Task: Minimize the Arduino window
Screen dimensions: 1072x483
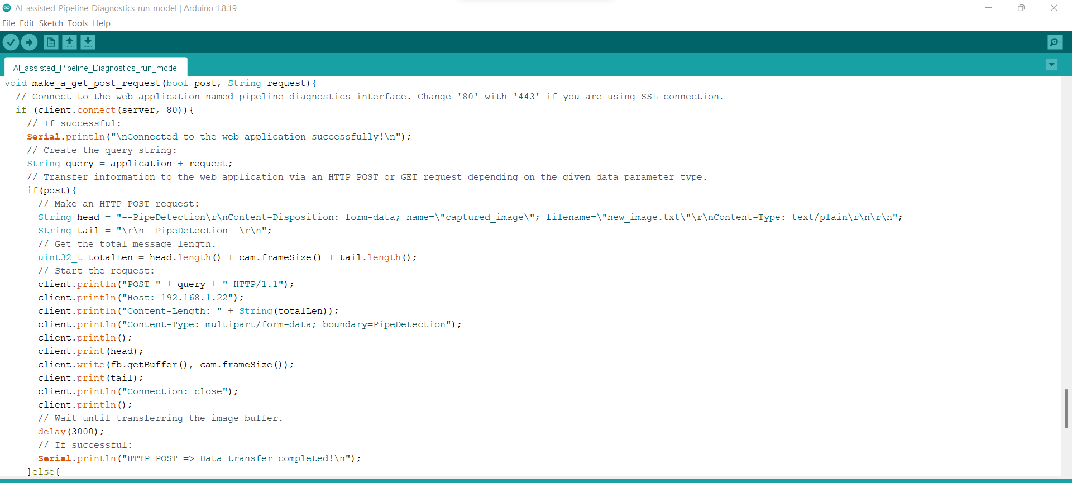Action: [989, 8]
